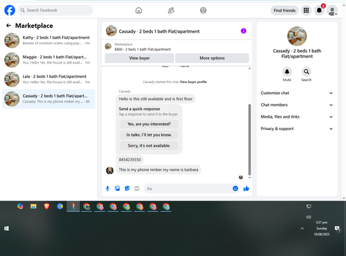The height and width of the screenshot is (256, 346).
Task: Focus the Search Facebook field
Action: click(55, 10)
